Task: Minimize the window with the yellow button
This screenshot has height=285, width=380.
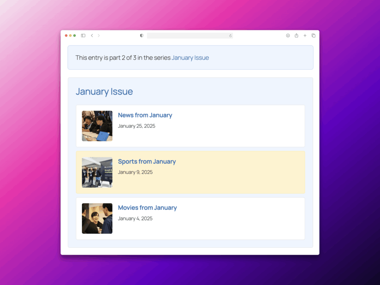Action: (x=71, y=36)
